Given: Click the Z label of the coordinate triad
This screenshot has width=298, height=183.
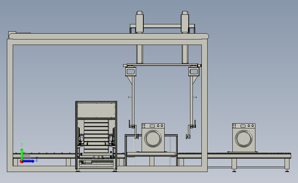Looking at the screenshot, I should [37, 159].
